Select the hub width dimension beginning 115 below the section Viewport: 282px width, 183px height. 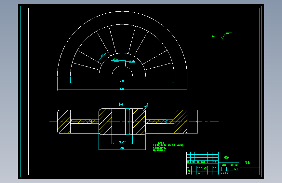point(122,148)
